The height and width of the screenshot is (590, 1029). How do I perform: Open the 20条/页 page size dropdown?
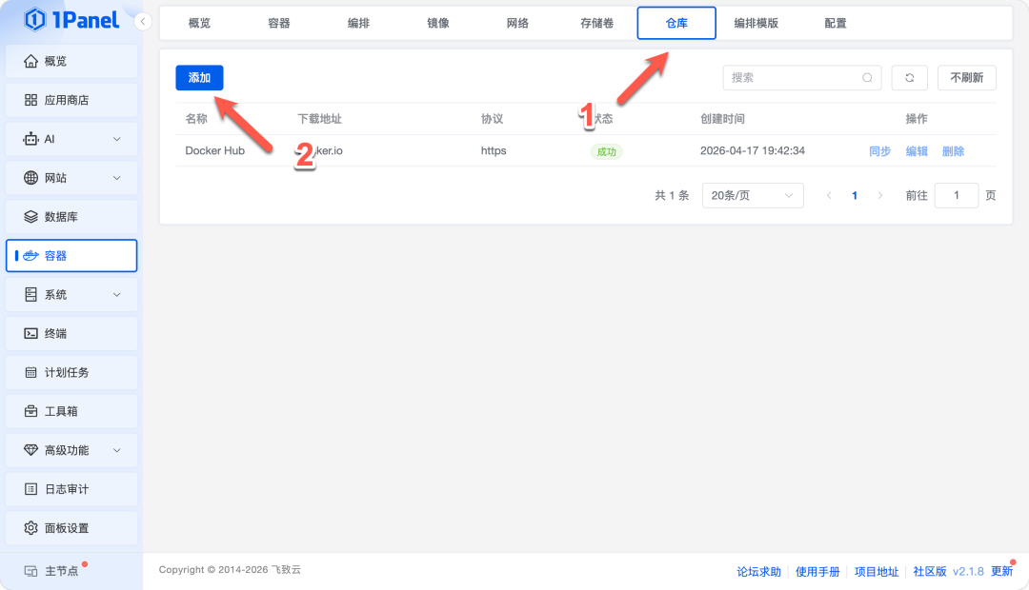pos(753,195)
